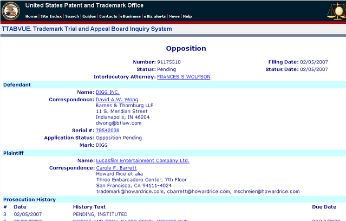Select opposition number 91175510
Viewport: 346px width, 221px height.
pos(169,62)
